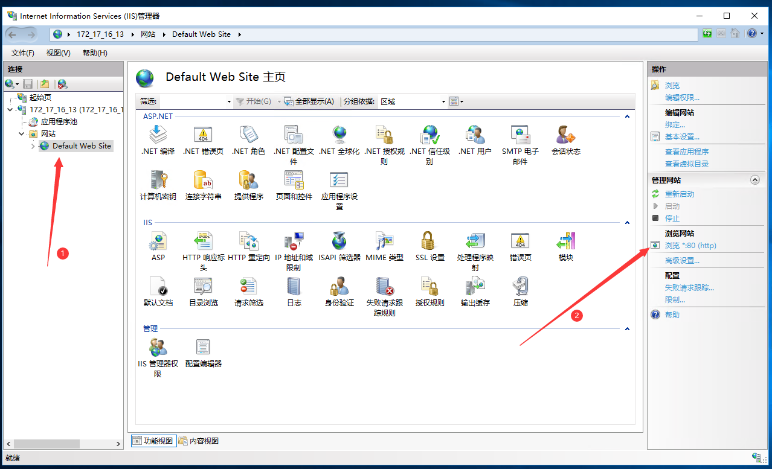Open the 默认文档 feature icon
Image resolution: width=772 pixels, height=469 pixels.
(158, 288)
